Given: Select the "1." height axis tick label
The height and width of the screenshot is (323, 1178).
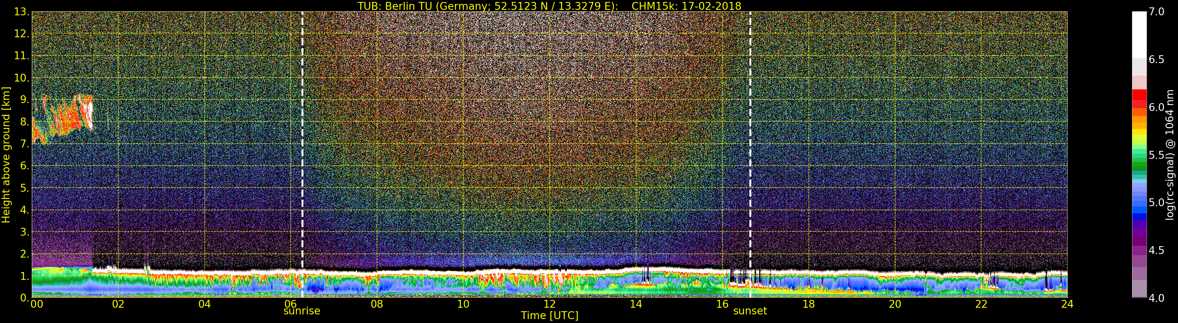Looking at the screenshot, I should pyautogui.click(x=25, y=276).
